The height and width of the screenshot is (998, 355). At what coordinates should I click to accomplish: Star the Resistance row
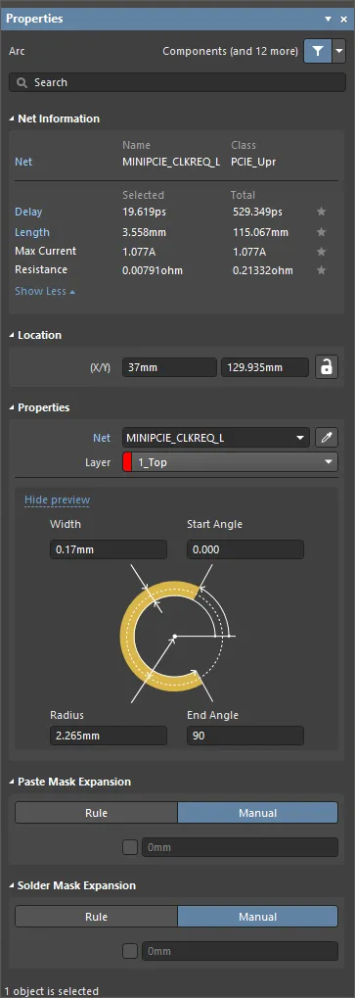tap(322, 270)
